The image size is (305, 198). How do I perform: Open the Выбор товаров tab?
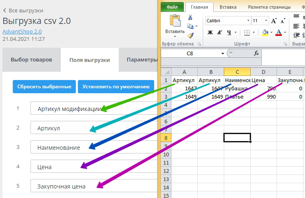coord(31,60)
